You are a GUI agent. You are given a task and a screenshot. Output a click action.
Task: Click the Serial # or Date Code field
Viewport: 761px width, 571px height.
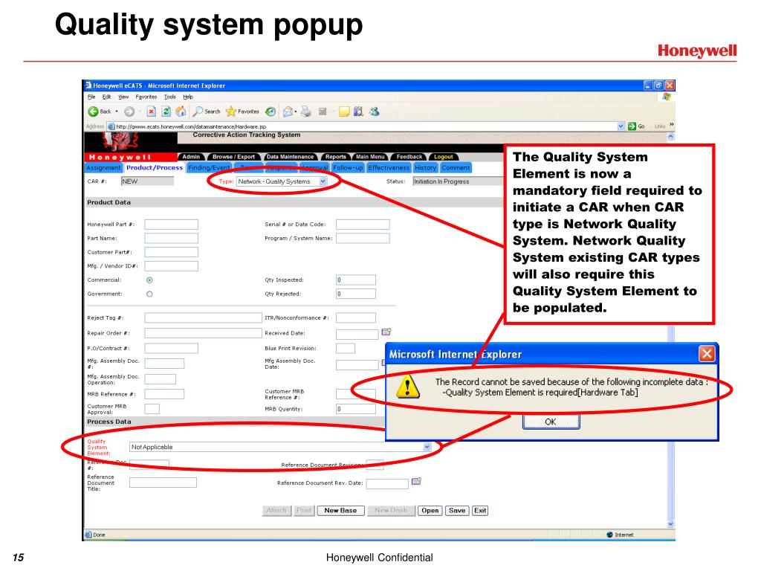coord(363,225)
